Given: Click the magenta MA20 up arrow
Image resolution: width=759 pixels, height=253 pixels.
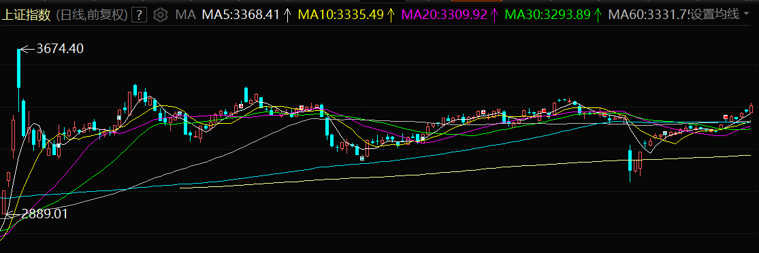Looking at the screenshot, I should (494, 15).
